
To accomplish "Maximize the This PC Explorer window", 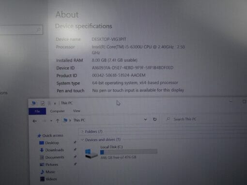I will click(x=244, y=101).
